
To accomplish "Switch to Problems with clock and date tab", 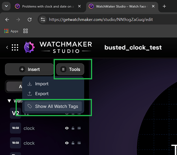I will (x=48, y=7).
